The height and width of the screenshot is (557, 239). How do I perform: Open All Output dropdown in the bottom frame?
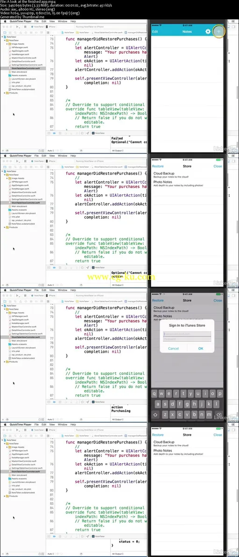click(117, 553)
